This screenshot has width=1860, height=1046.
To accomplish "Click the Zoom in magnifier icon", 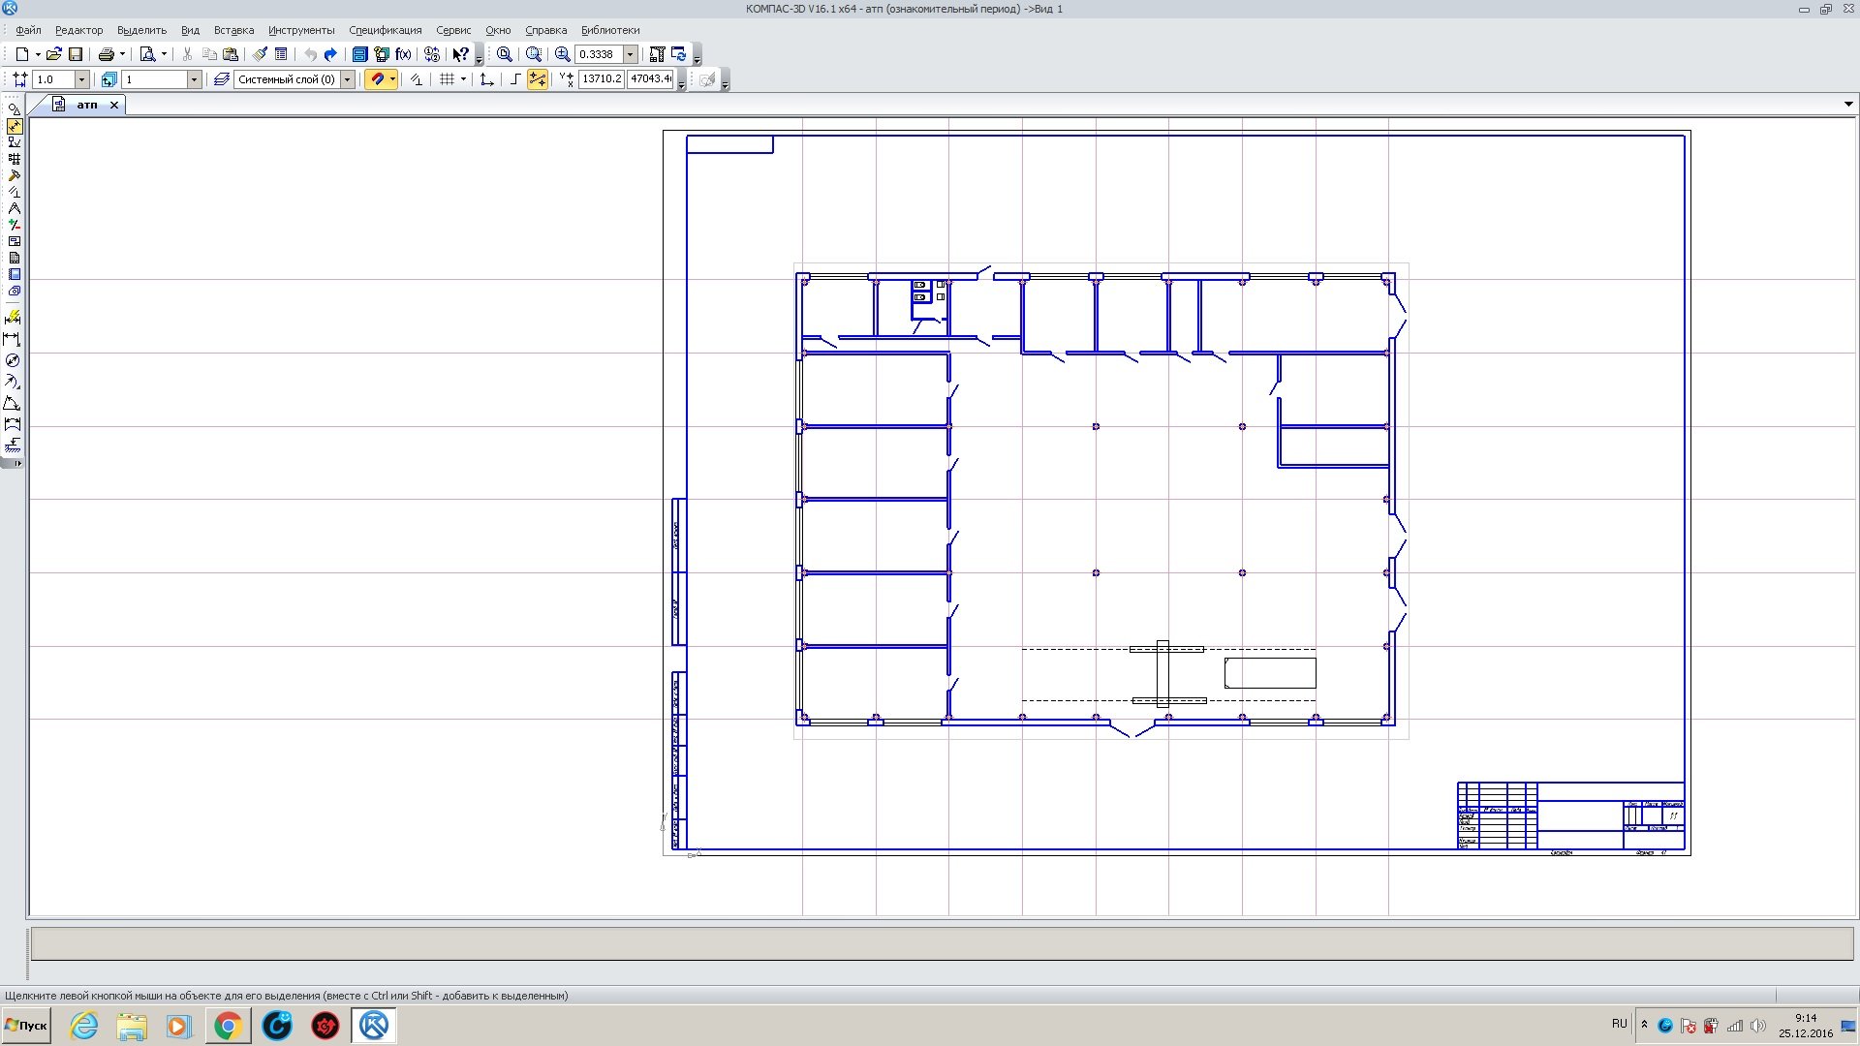I will pos(562,54).
